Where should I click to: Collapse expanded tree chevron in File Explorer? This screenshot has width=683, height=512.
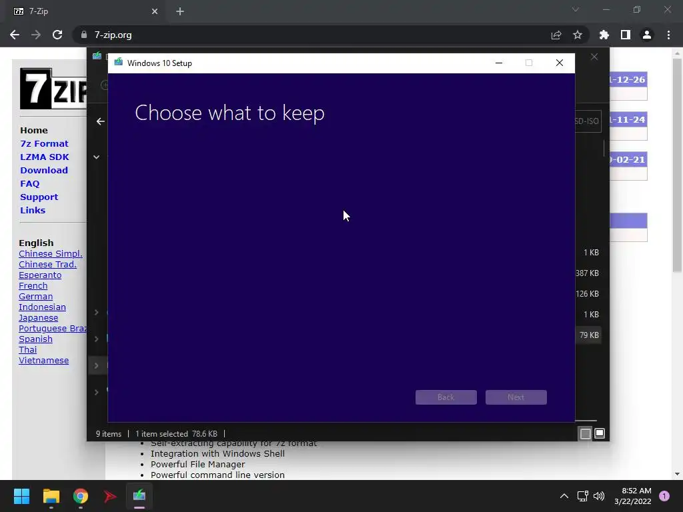pyautogui.click(x=96, y=157)
